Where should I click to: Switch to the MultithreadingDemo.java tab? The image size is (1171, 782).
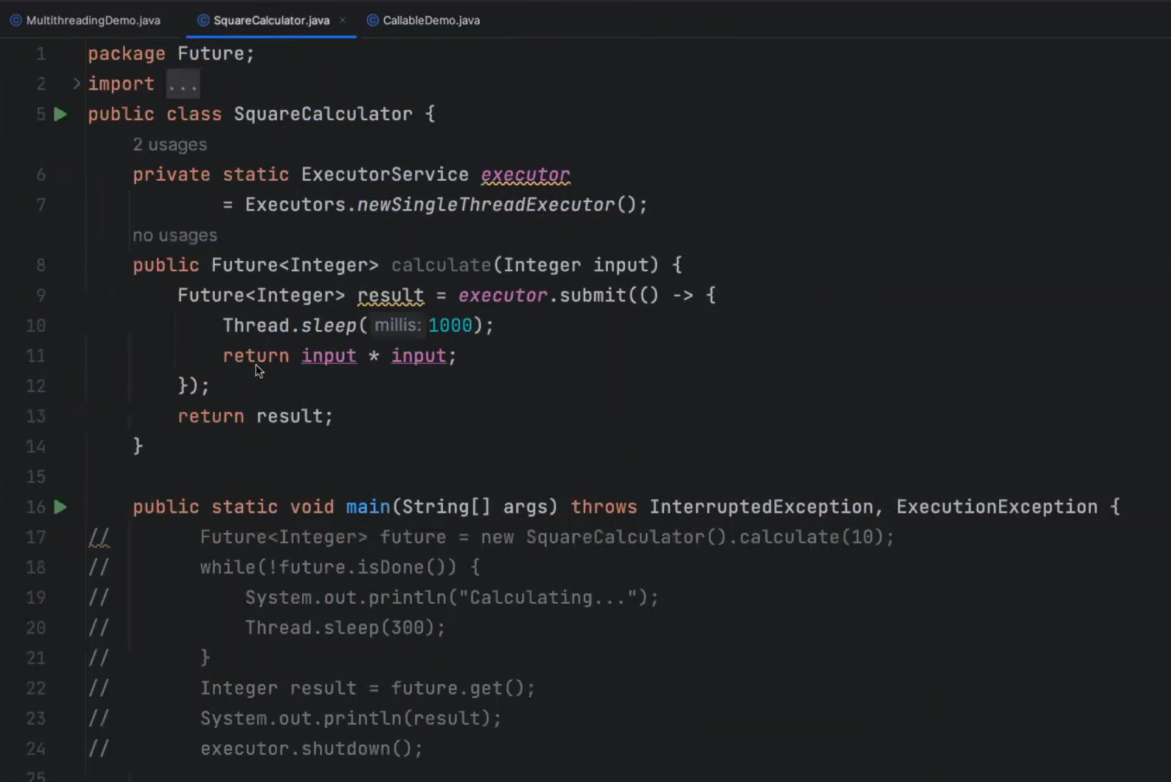(93, 21)
